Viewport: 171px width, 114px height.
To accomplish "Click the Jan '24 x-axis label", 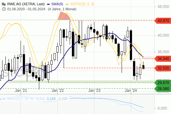I will click(131, 91).
